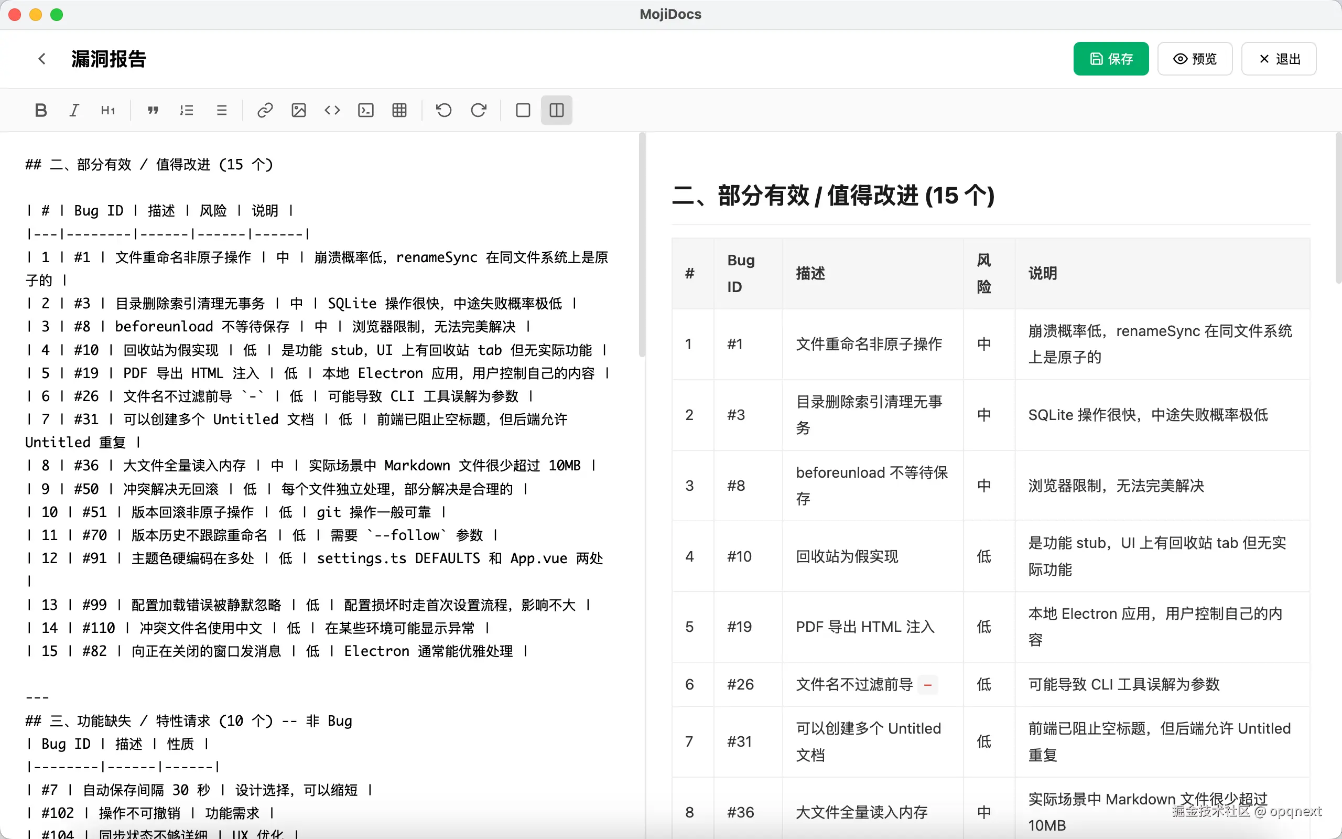Screen dimensions: 1342x839
Task: Undo the last edit
Action: 443,110
